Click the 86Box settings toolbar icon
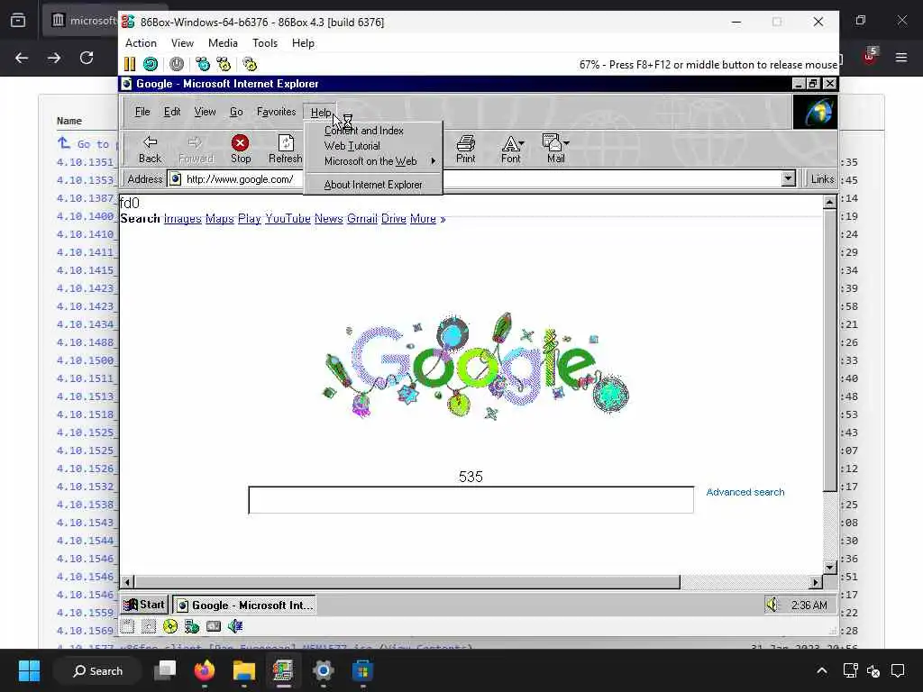 coord(250,64)
